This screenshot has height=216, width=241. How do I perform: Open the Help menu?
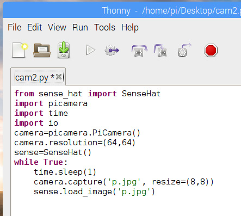pos(130,28)
